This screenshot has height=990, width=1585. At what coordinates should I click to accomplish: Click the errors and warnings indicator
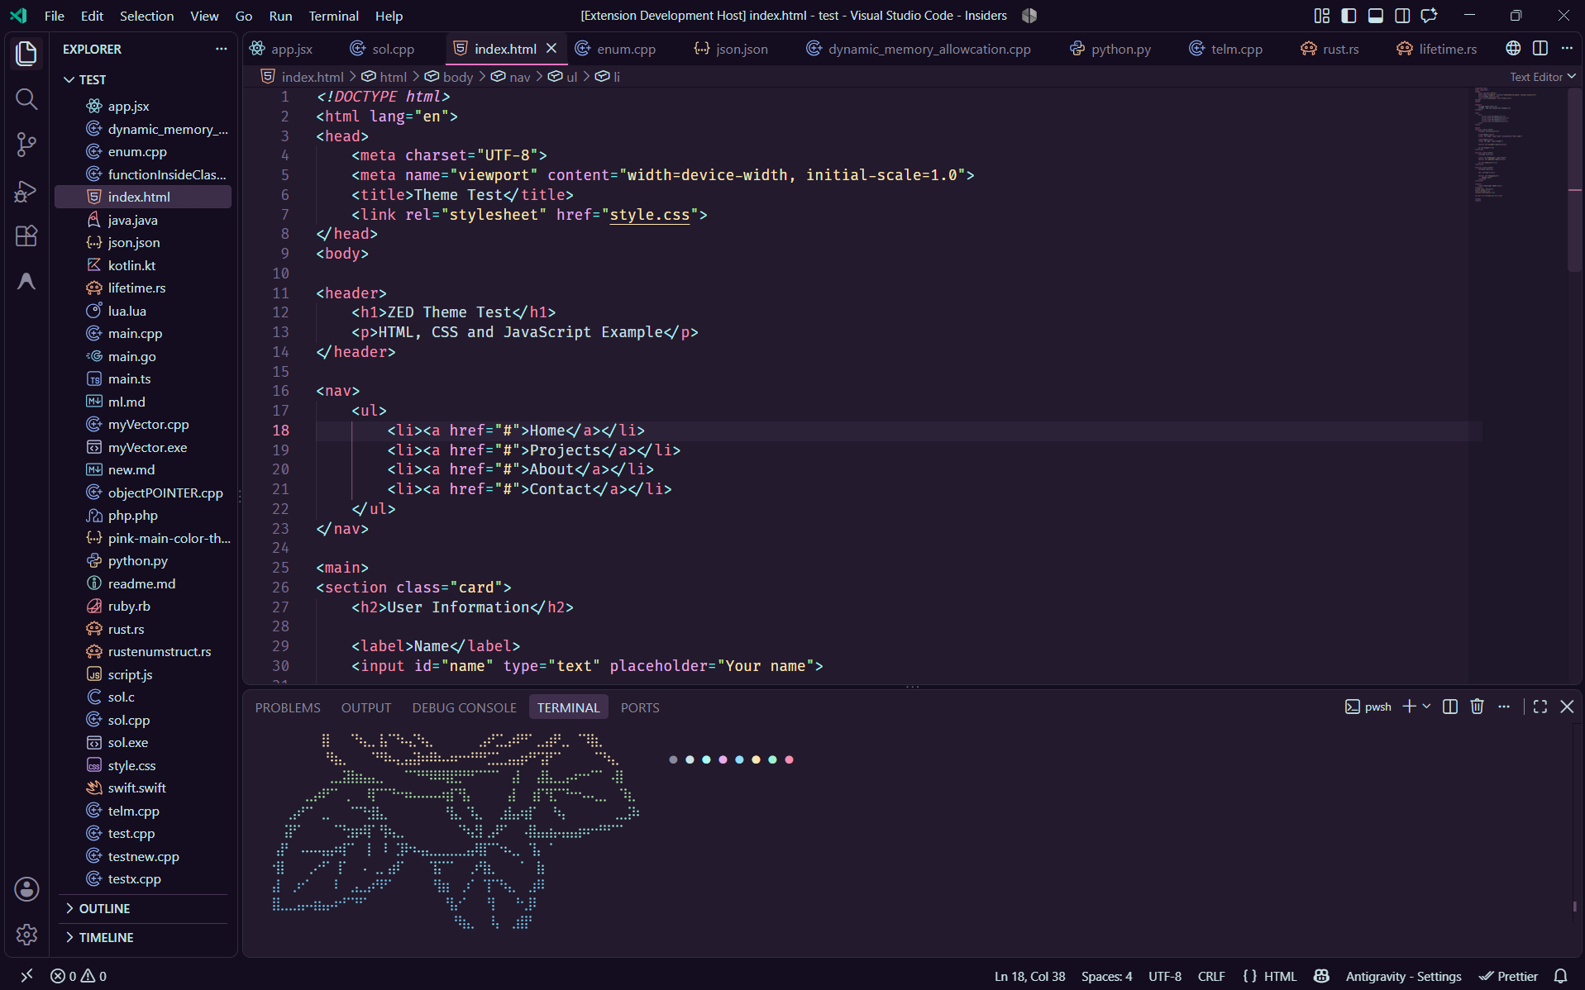click(79, 976)
